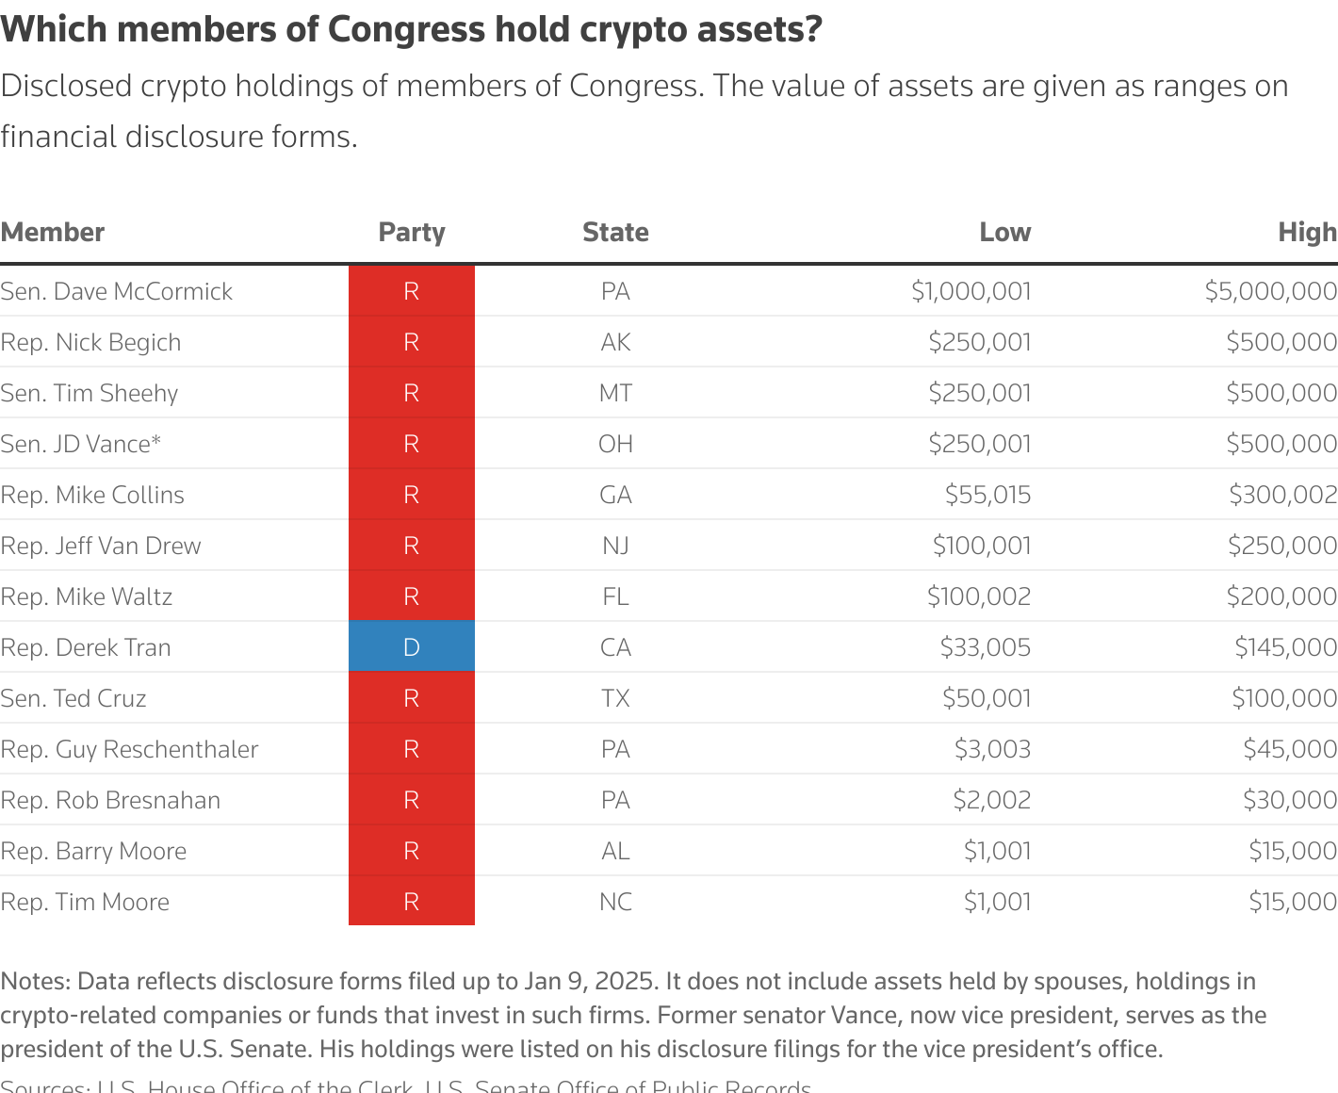The height and width of the screenshot is (1093, 1338).
Task: Click Rep. Derek Tran's name
Action: [x=86, y=647]
